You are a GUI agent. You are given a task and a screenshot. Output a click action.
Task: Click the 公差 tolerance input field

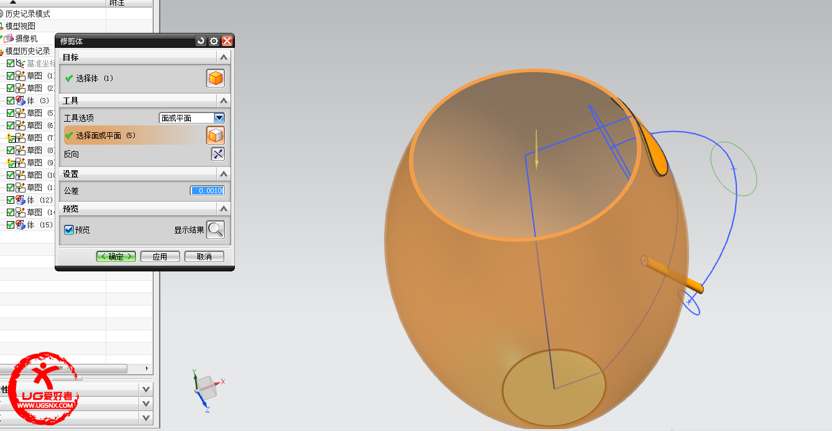coord(207,191)
